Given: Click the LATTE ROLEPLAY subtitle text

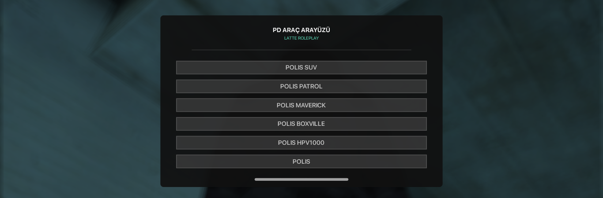Looking at the screenshot, I should (301, 38).
